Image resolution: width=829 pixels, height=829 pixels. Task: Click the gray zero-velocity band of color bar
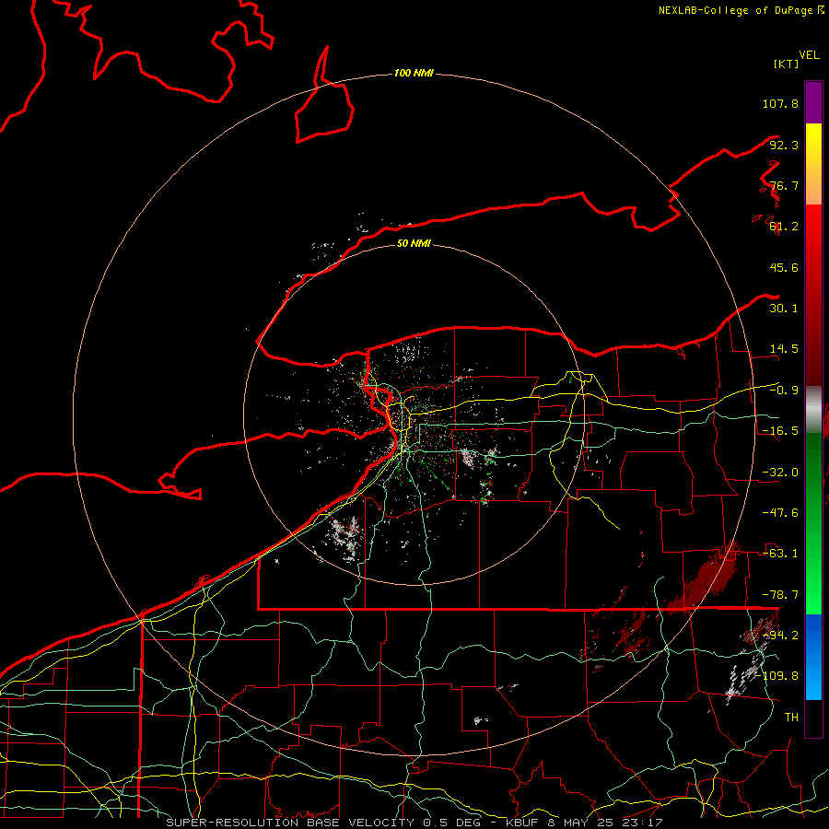tap(813, 410)
